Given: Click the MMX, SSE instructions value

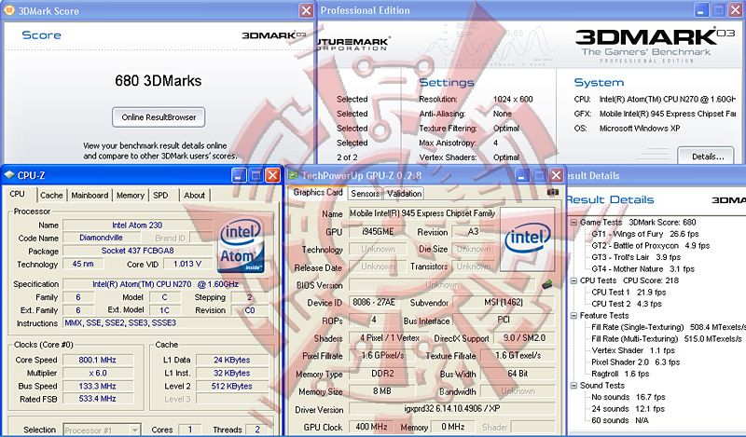Looking at the screenshot, I should tap(167, 323).
